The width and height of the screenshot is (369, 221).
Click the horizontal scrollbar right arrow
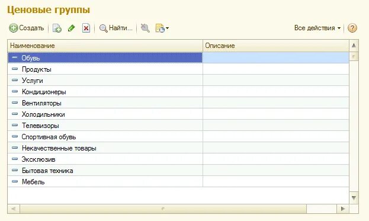coord(343,209)
